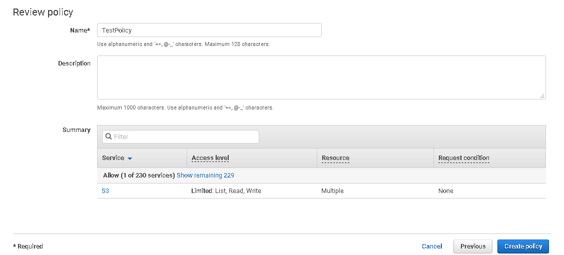This screenshot has width=564, height=255.
Task: Click the Cancel link
Action: [x=432, y=246]
